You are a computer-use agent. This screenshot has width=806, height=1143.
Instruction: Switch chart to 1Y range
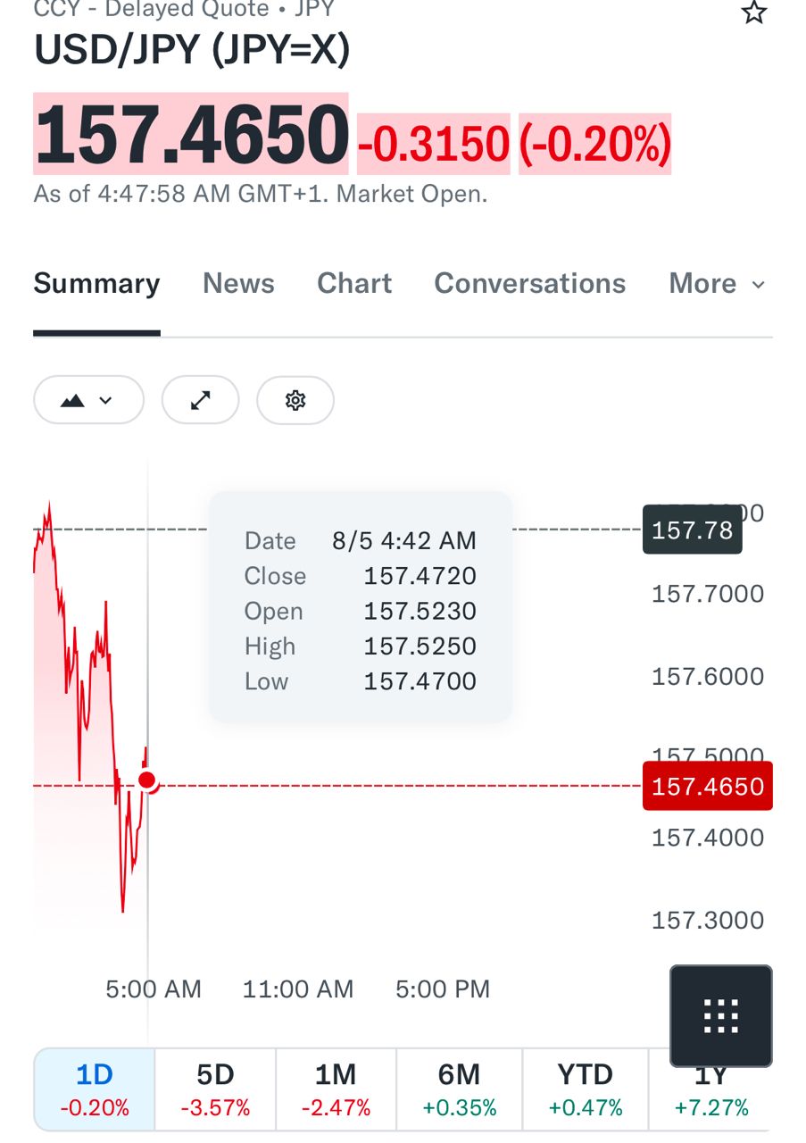click(x=710, y=1089)
